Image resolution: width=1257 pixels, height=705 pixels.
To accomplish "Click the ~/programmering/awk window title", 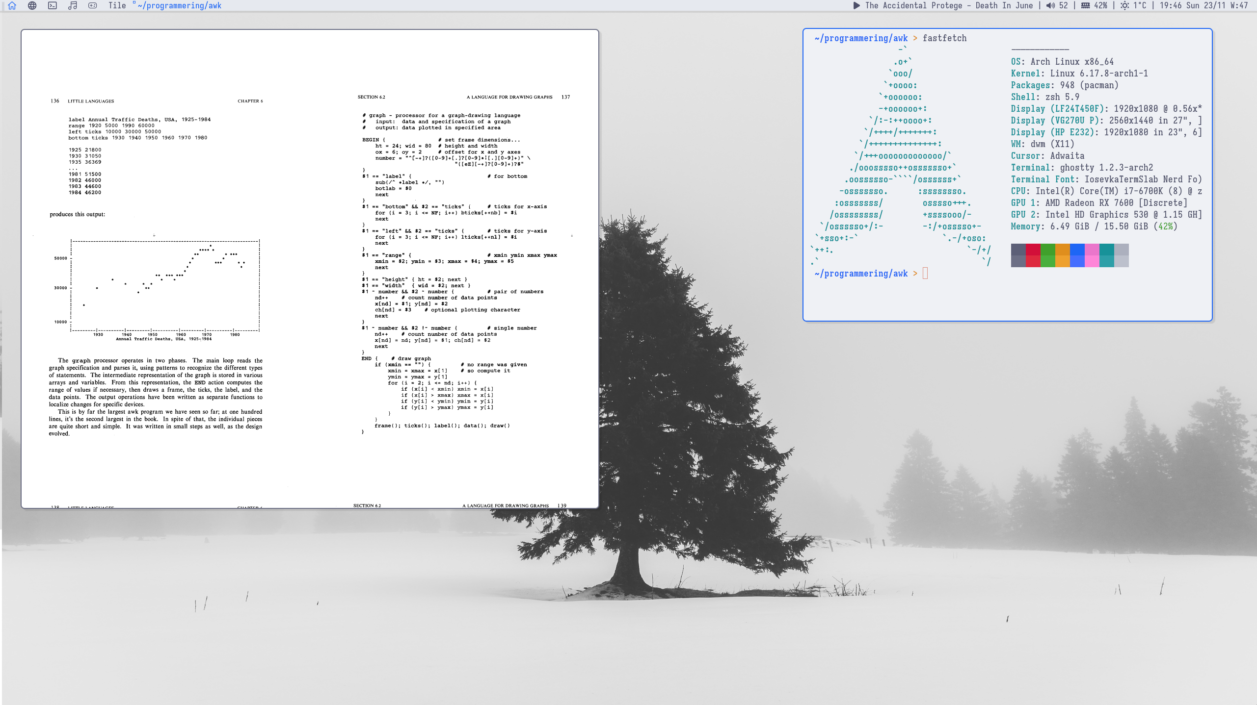I will click(180, 5).
